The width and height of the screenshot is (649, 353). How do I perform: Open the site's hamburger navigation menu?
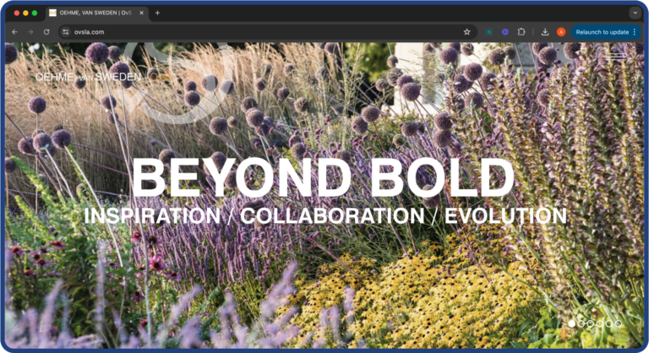point(617,56)
